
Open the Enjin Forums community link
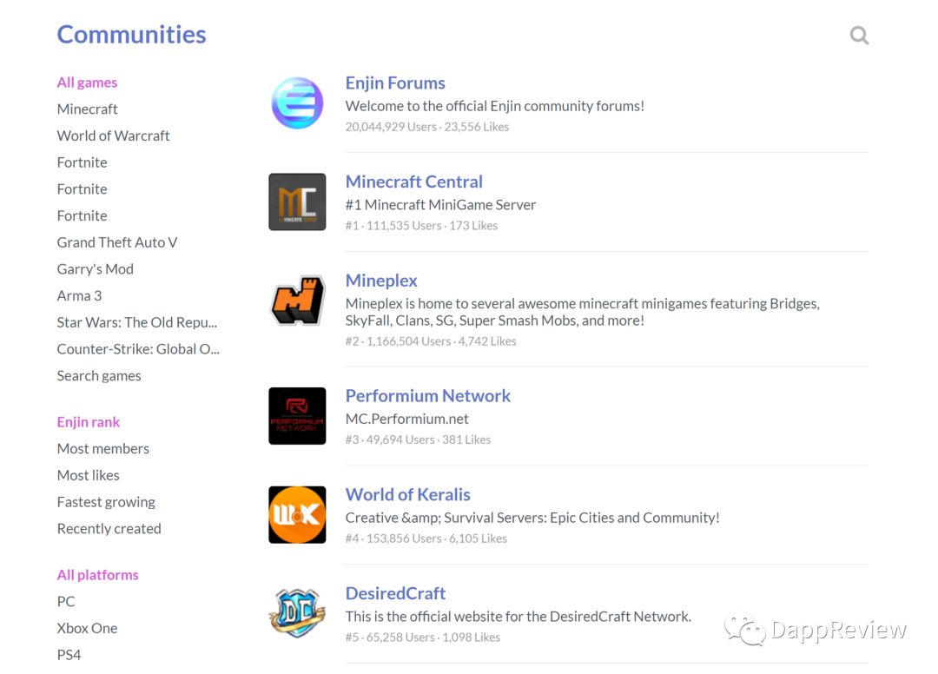(x=395, y=83)
